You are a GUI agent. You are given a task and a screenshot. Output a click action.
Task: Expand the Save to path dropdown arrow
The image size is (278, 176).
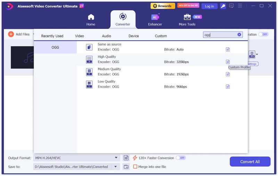tap(116, 167)
